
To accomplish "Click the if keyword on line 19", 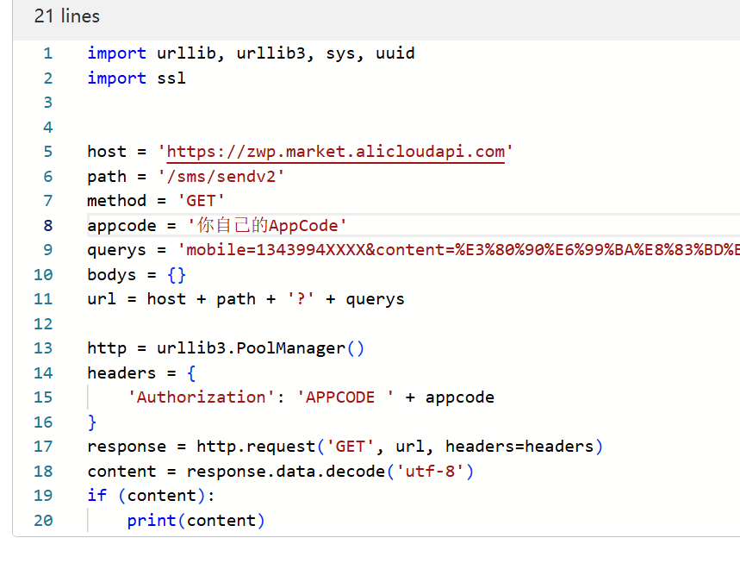I will pos(97,495).
